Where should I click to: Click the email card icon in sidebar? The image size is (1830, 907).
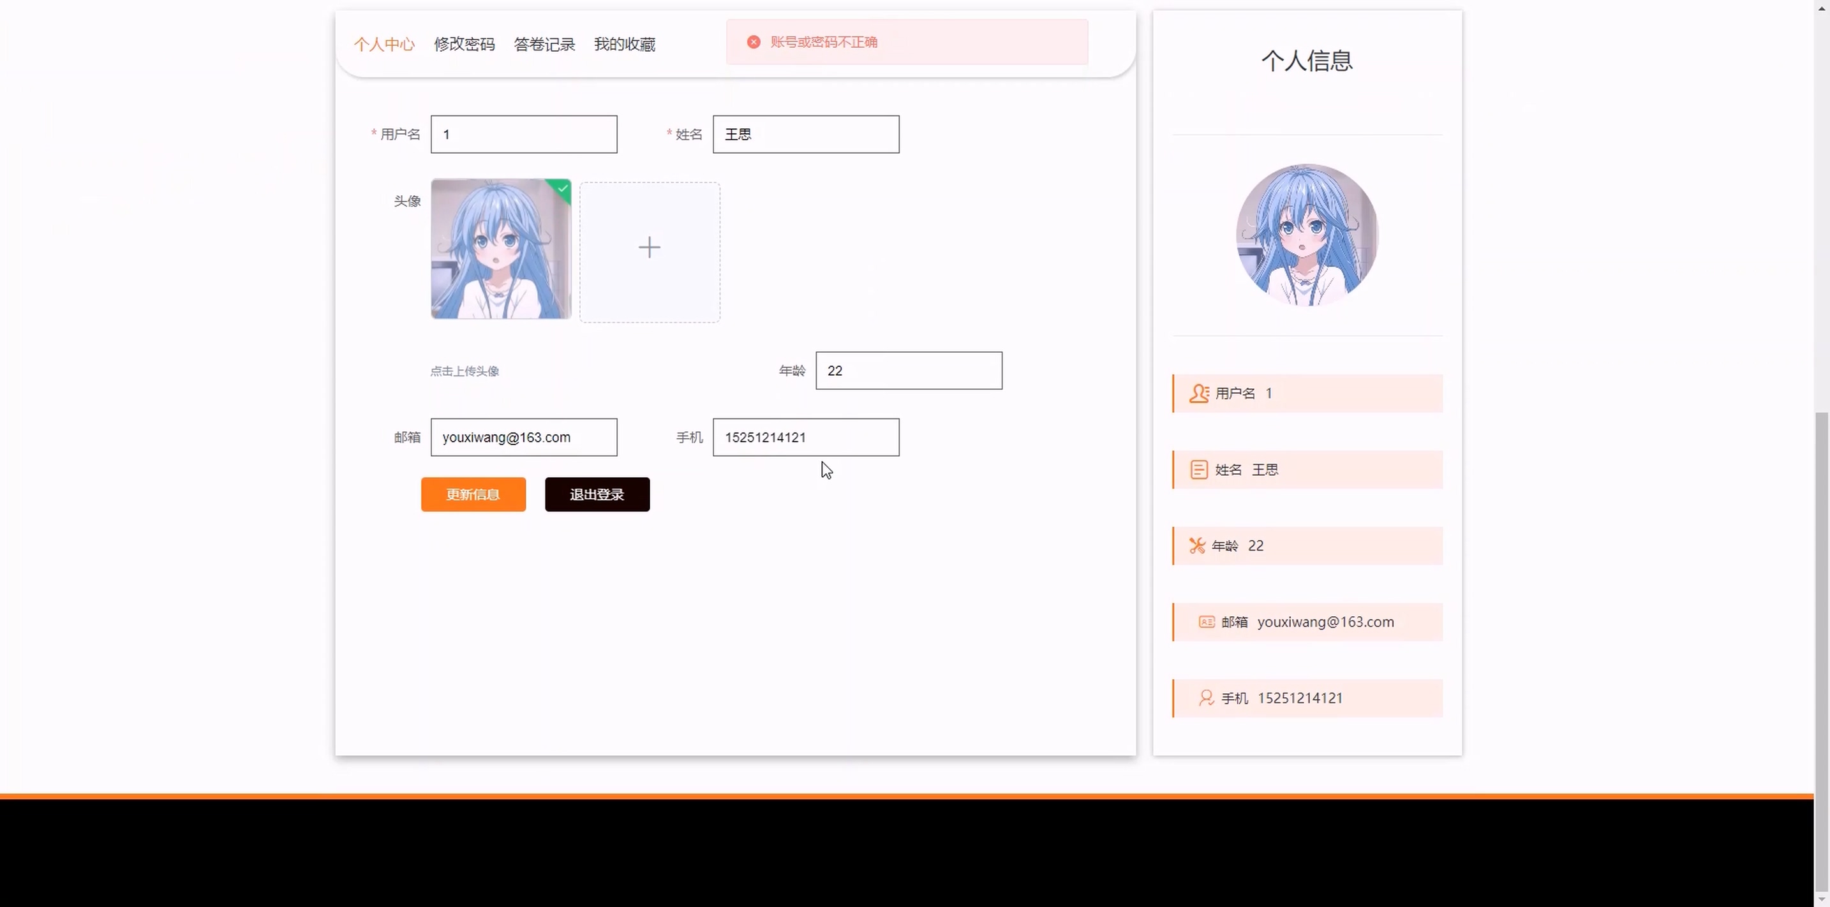pyautogui.click(x=1206, y=622)
